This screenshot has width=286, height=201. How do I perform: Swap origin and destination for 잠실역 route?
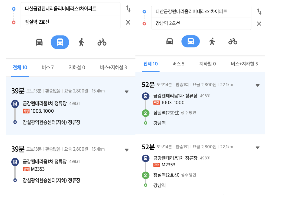coord(128,9)
